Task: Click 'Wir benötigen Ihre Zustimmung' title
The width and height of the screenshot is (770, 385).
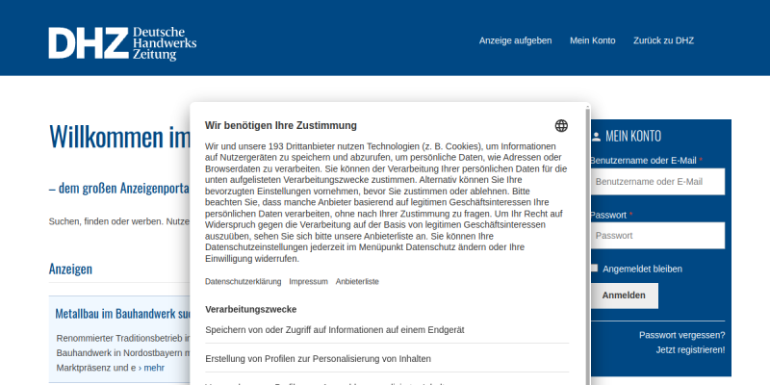Action: pos(281,126)
